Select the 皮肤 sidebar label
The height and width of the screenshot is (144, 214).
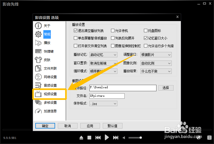(47, 60)
